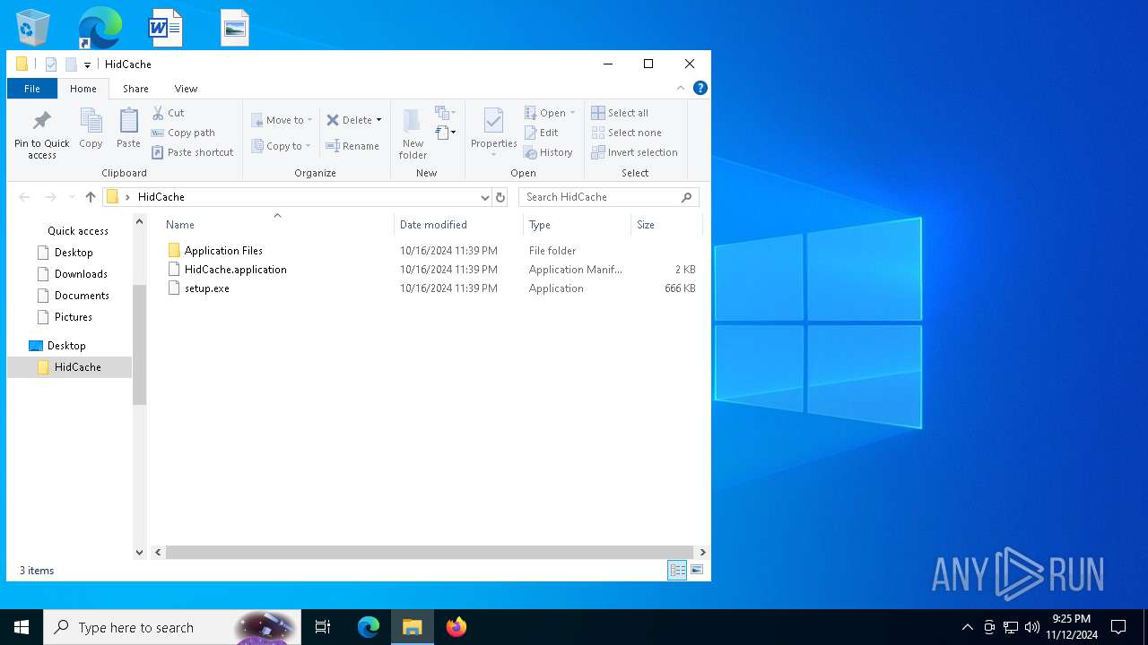
Task: Open Firefox from the taskbar
Action: tap(457, 627)
